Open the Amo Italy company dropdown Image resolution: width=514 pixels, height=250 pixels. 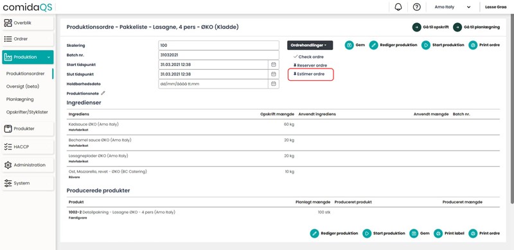click(452, 7)
